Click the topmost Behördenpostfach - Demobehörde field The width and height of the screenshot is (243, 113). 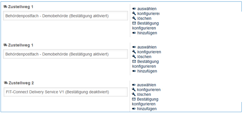click(x=65, y=16)
